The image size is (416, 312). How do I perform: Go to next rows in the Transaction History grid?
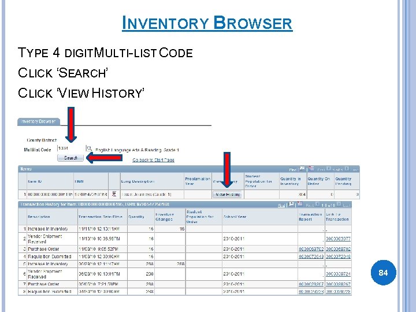(339, 205)
